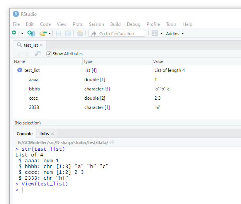Click the view current working directory arrow
The image size is (241, 204).
click(112, 143)
